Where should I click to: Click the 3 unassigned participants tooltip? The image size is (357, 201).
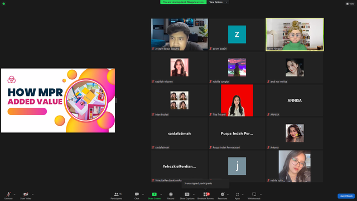(x=205, y=184)
